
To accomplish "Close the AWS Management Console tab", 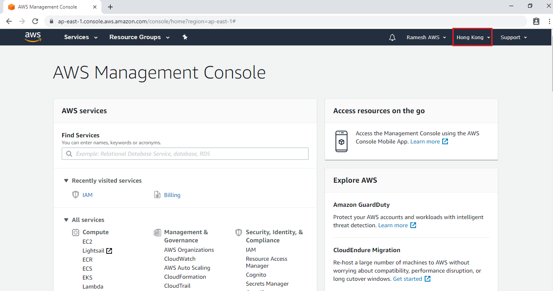I will tap(95, 7).
